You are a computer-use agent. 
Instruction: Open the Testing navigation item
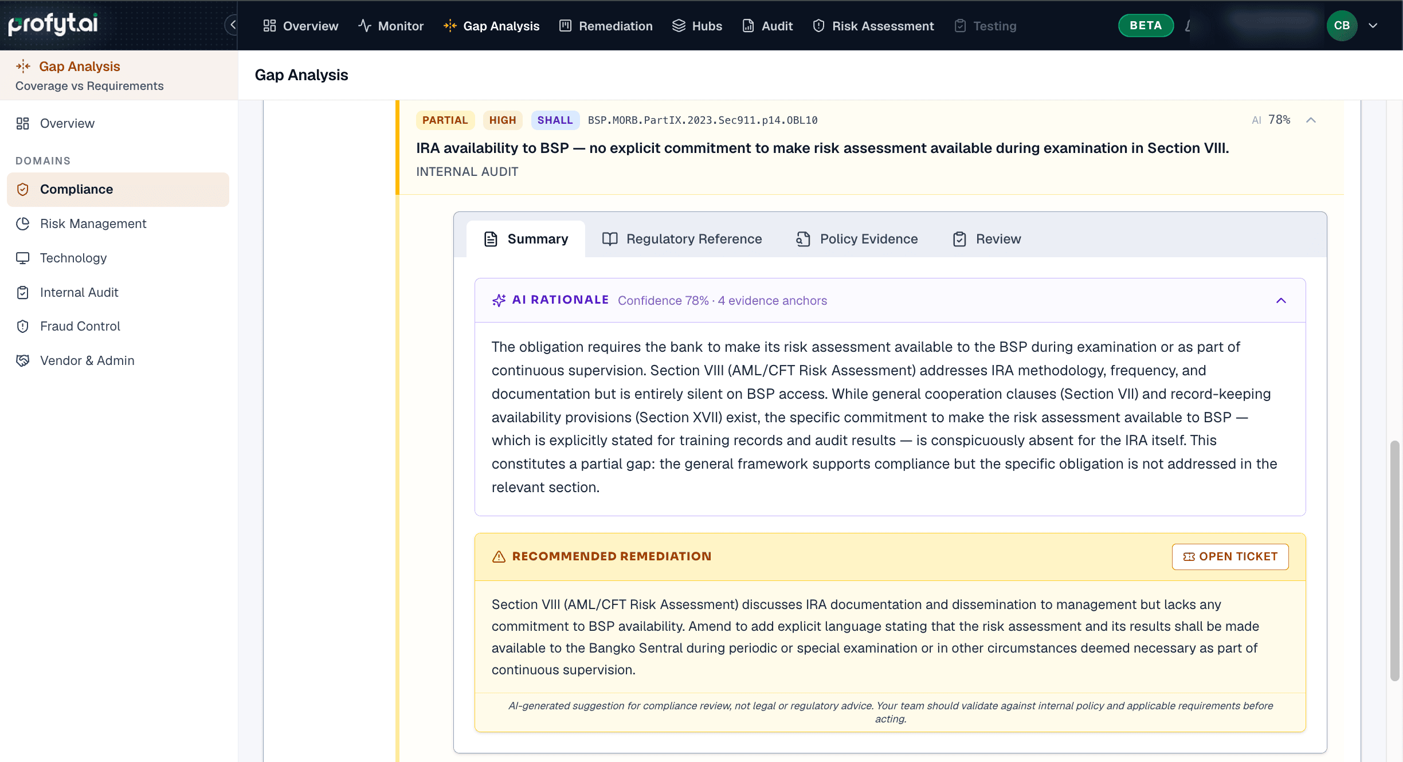pos(985,26)
